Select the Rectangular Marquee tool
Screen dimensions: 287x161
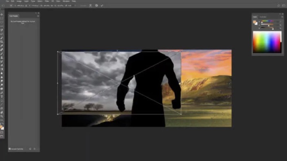2,18
